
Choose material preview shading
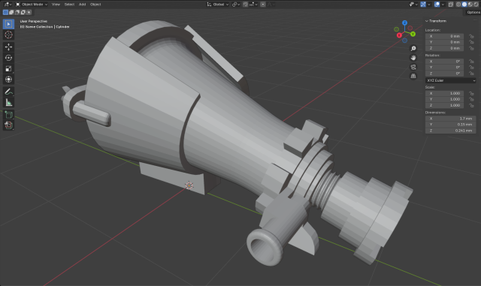coord(470,5)
